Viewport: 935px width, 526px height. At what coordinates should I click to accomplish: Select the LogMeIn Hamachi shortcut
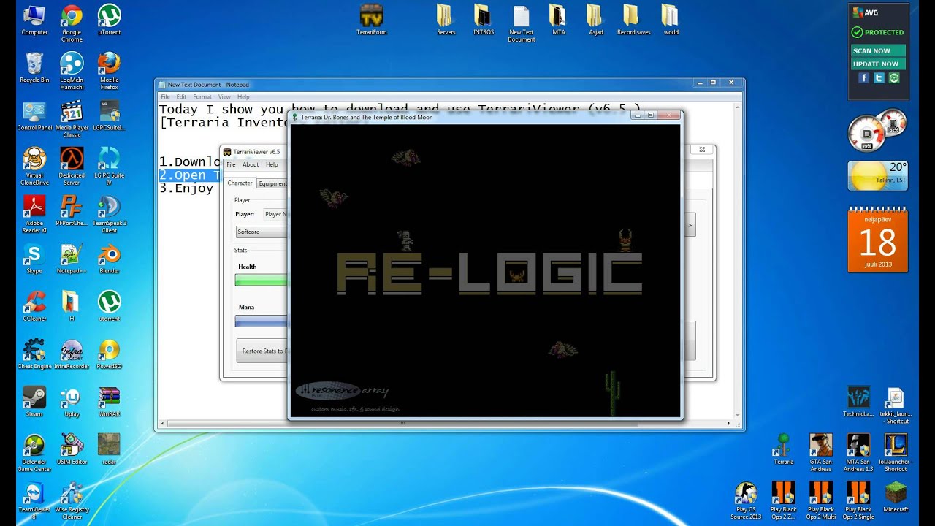(x=72, y=71)
